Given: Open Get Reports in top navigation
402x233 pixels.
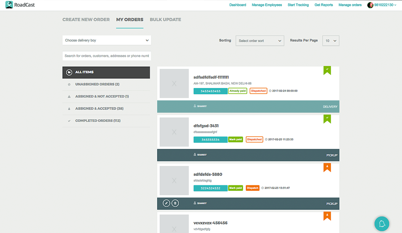Looking at the screenshot, I should (x=324, y=5).
